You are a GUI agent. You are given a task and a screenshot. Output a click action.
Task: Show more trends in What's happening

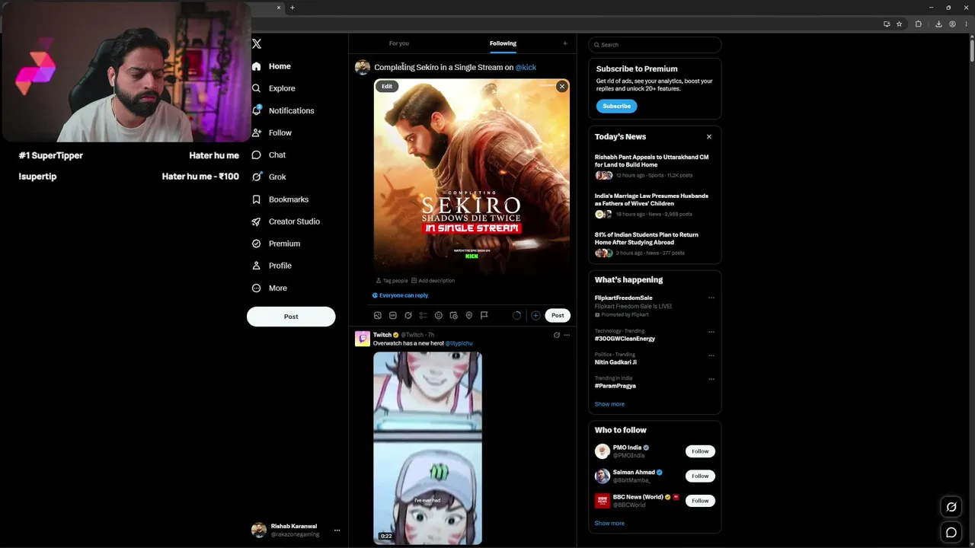pyautogui.click(x=609, y=404)
